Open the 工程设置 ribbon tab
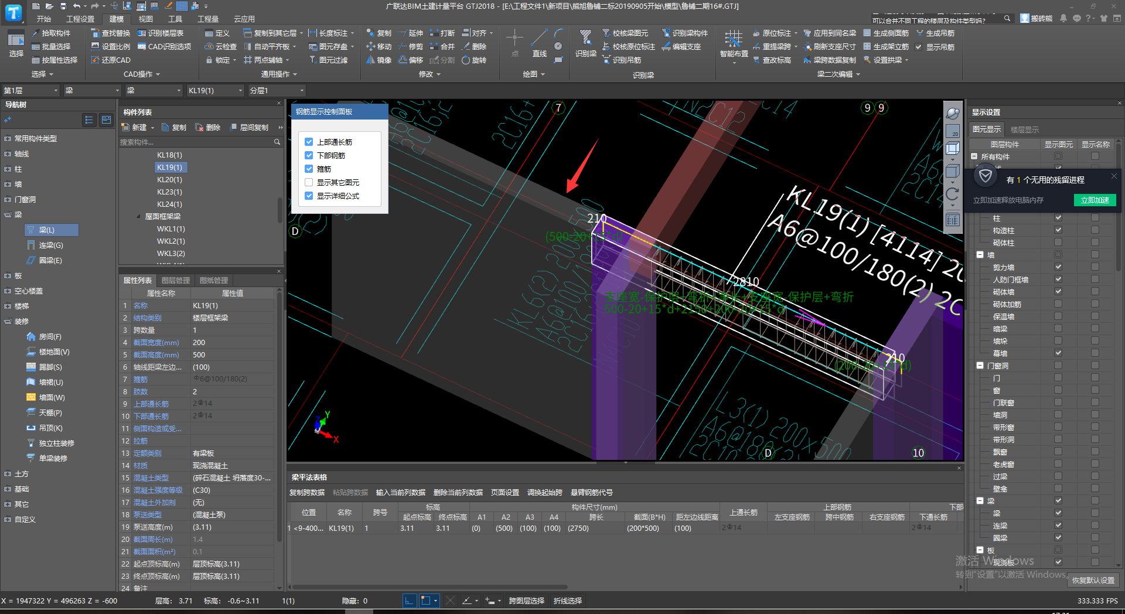 click(80, 19)
